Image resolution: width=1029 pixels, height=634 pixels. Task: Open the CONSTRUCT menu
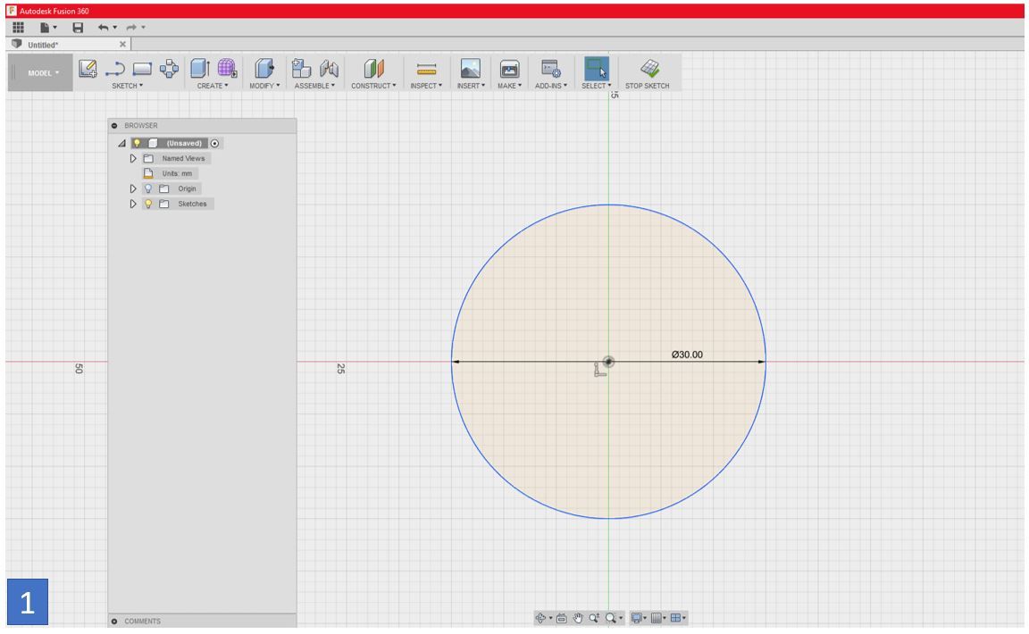click(373, 86)
